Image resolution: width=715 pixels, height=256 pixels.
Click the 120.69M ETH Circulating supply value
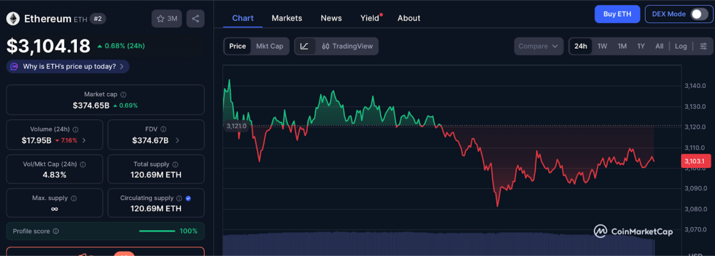tap(156, 209)
